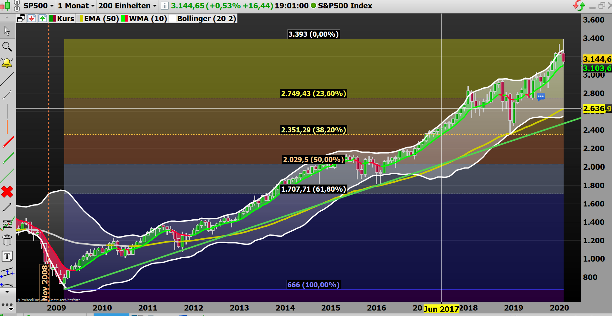Open the trash tool to erase drawings

click(x=7, y=240)
